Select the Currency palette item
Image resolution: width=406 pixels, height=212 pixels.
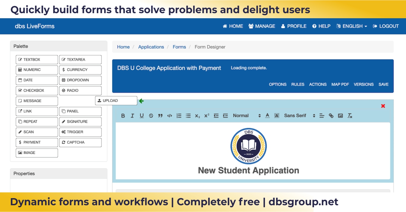(81, 70)
